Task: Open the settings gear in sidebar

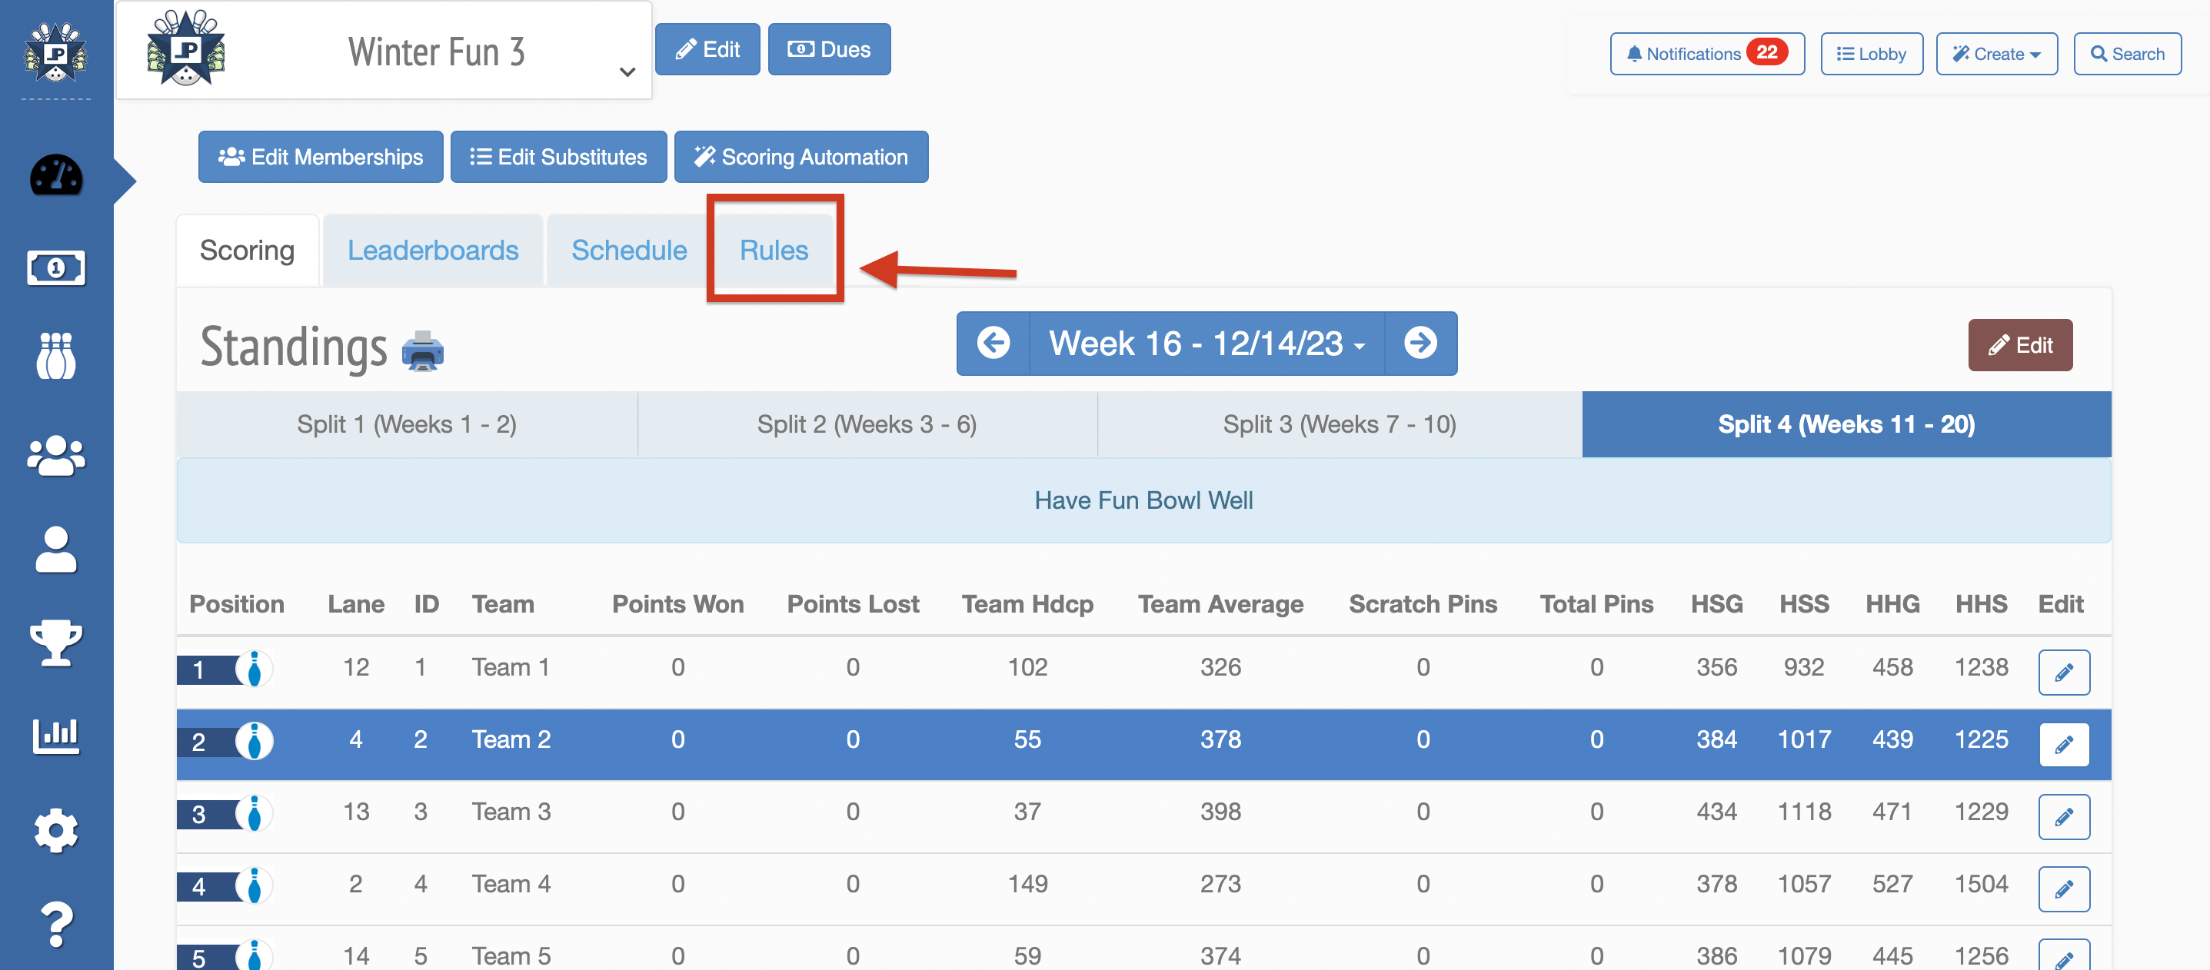Action: [x=56, y=830]
